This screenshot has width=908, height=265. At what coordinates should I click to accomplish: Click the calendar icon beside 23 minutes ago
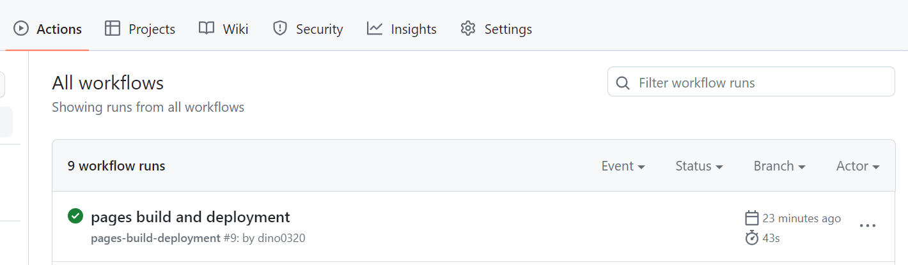752,218
